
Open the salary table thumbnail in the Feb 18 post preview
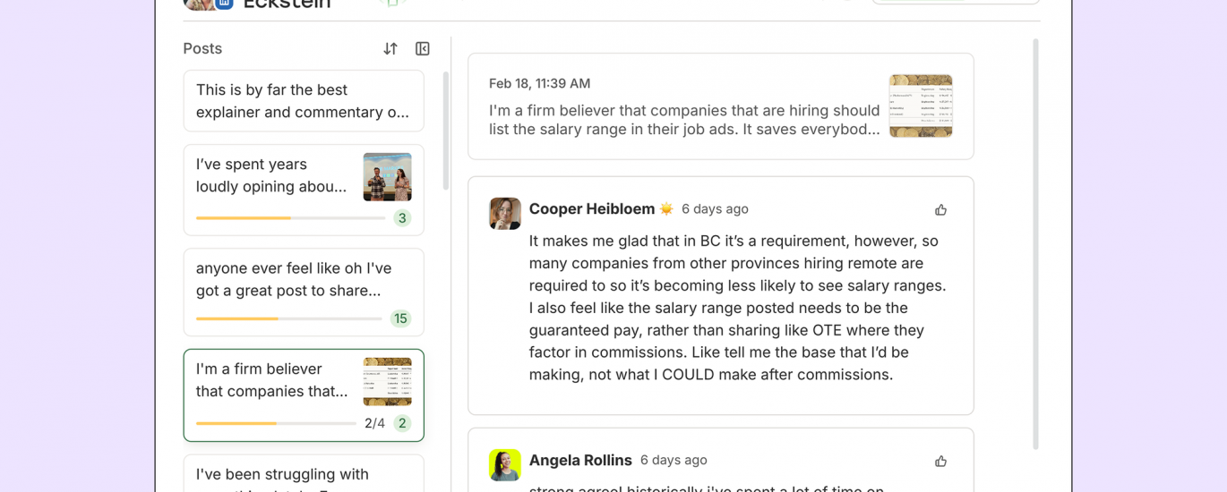920,106
